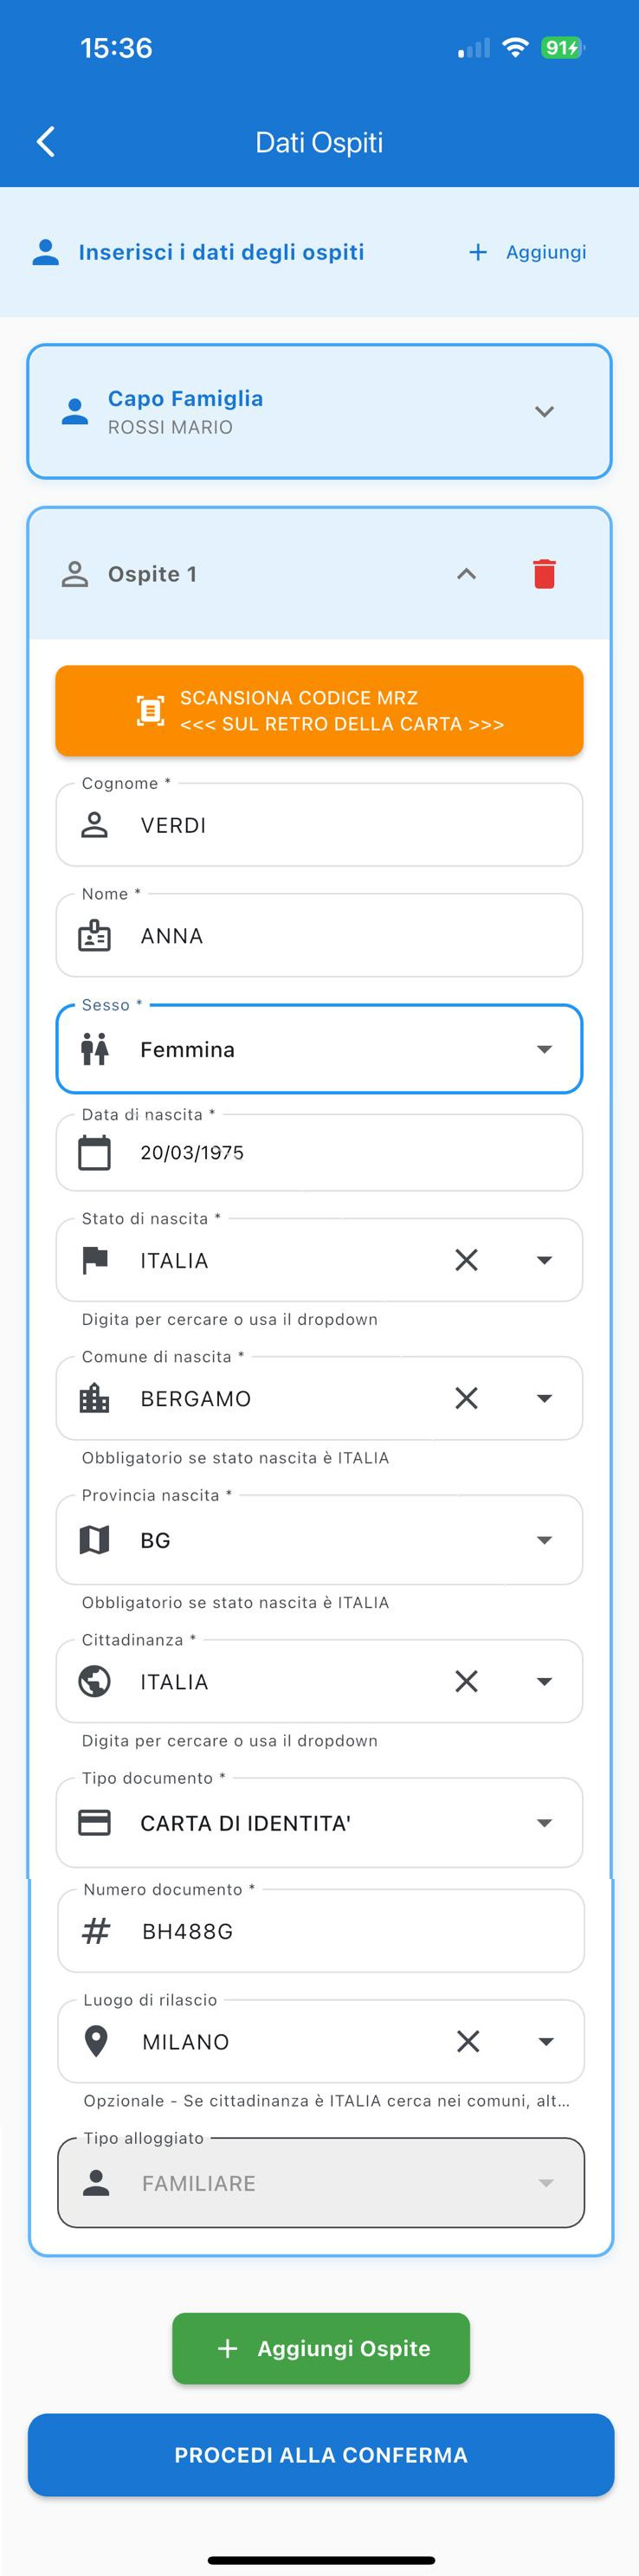Image resolution: width=639 pixels, height=2576 pixels.
Task: Select the building icon beside Comune di nascita
Action: pyautogui.click(x=95, y=1398)
